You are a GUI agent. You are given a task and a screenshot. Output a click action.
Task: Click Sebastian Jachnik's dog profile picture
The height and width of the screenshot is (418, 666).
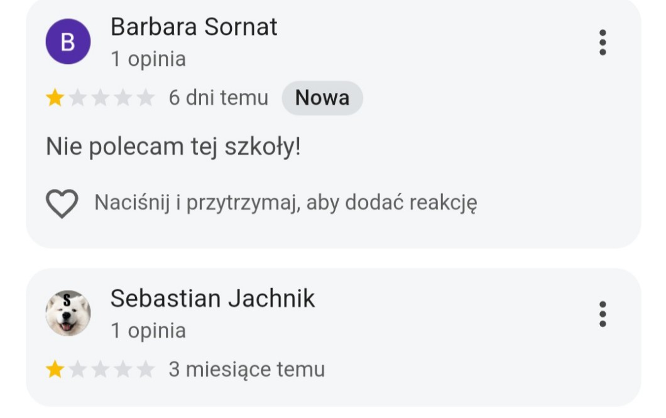point(68,313)
